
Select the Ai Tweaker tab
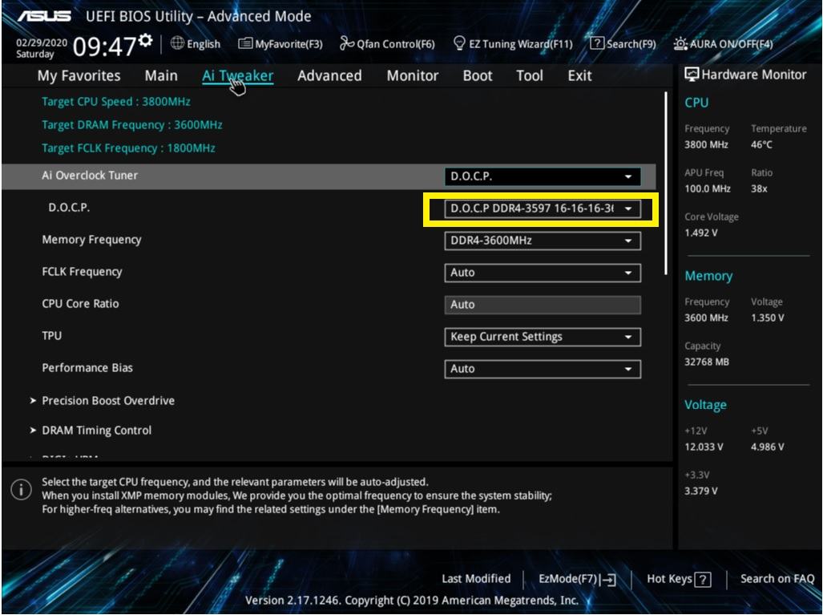tap(238, 75)
